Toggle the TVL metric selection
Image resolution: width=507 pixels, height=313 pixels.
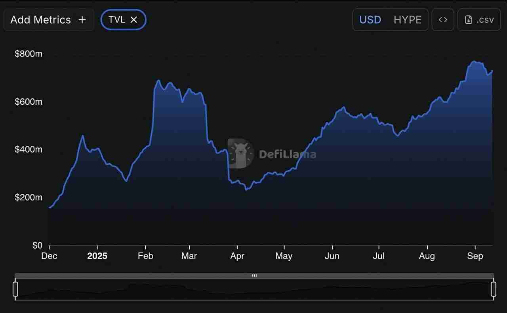coord(123,19)
